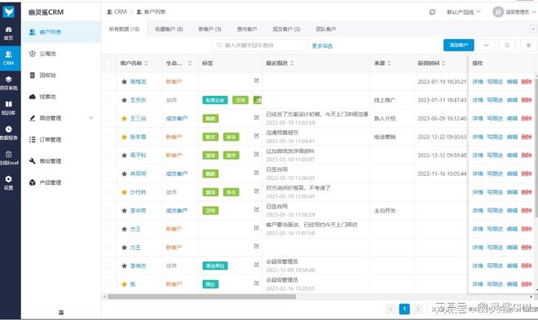Viewport: 538px width, 320px height.
Task: Sort by 获得时间 column arrows
Action: (443, 63)
